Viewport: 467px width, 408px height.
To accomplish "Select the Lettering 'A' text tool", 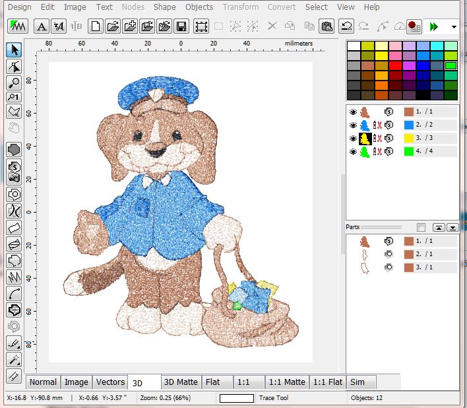I will 42,26.
